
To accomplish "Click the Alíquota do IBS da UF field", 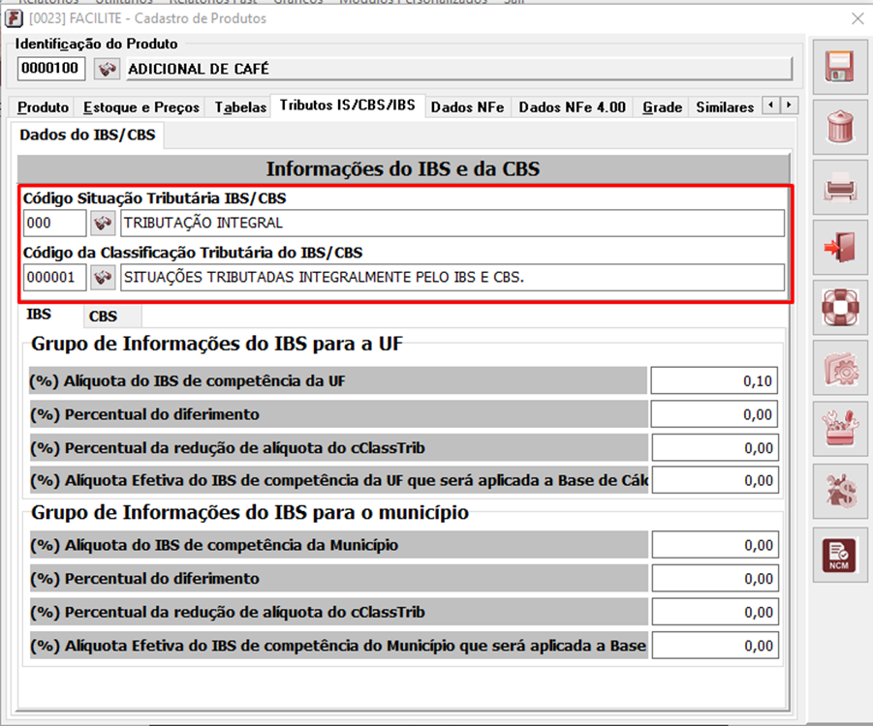I will pos(713,381).
